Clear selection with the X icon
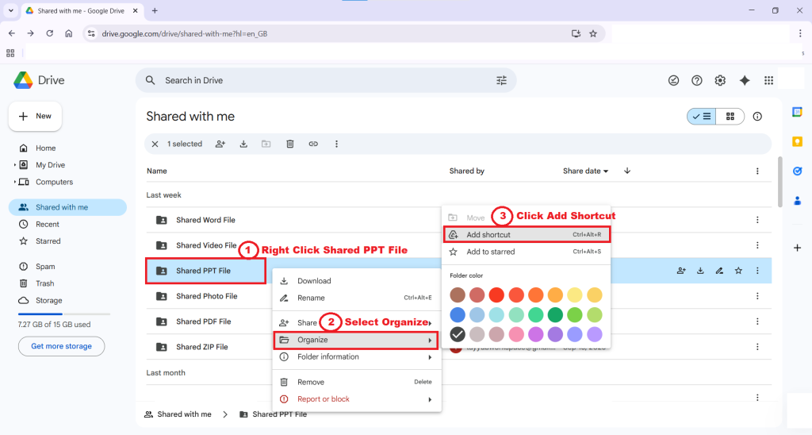This screenshot has width=812, height=435. 155,144
